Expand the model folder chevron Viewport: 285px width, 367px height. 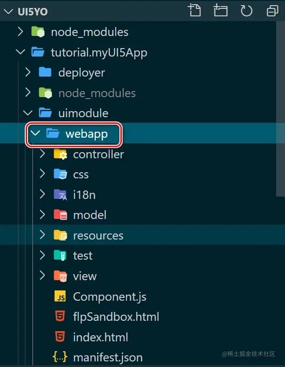pyautogui.click(x=42, y=215)
